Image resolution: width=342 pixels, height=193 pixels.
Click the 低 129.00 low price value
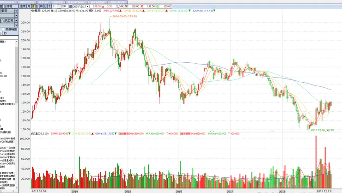pos(167,6)
